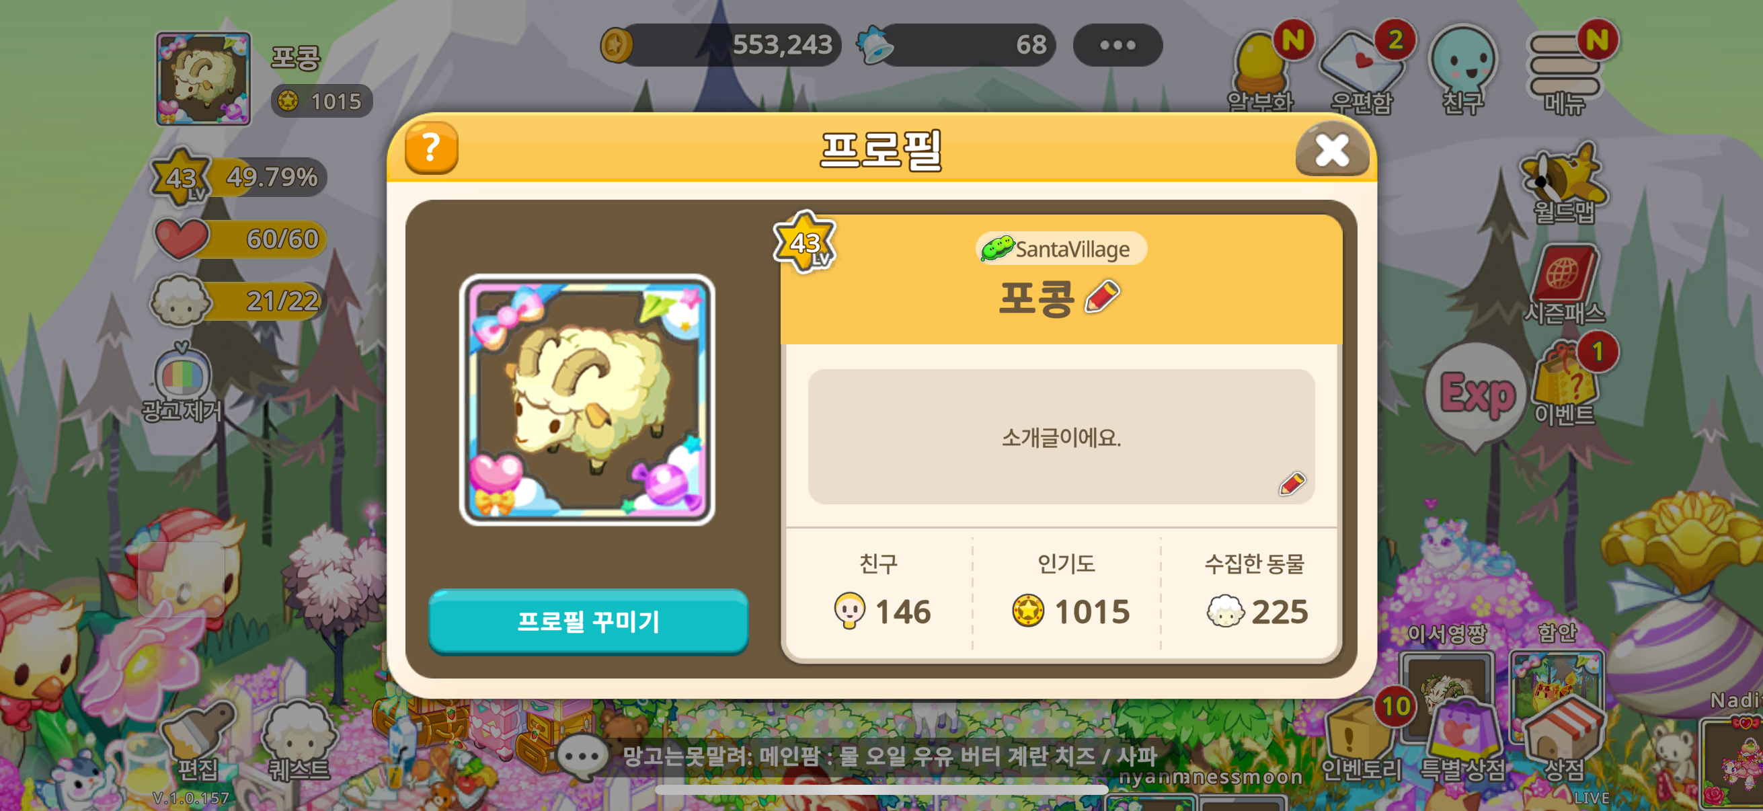Open the help question mark button

pos(431,147)
